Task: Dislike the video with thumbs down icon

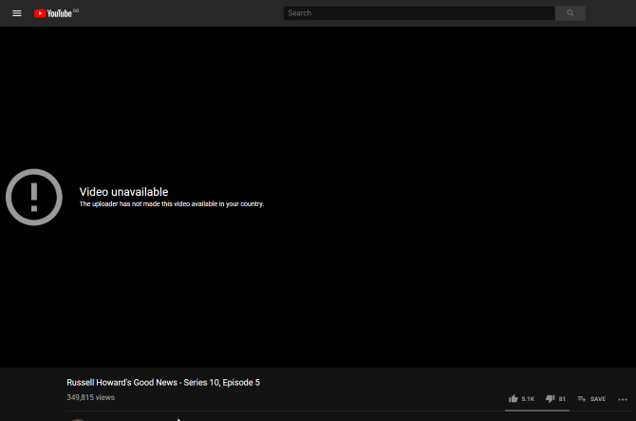Action: (x=550, y=399)
